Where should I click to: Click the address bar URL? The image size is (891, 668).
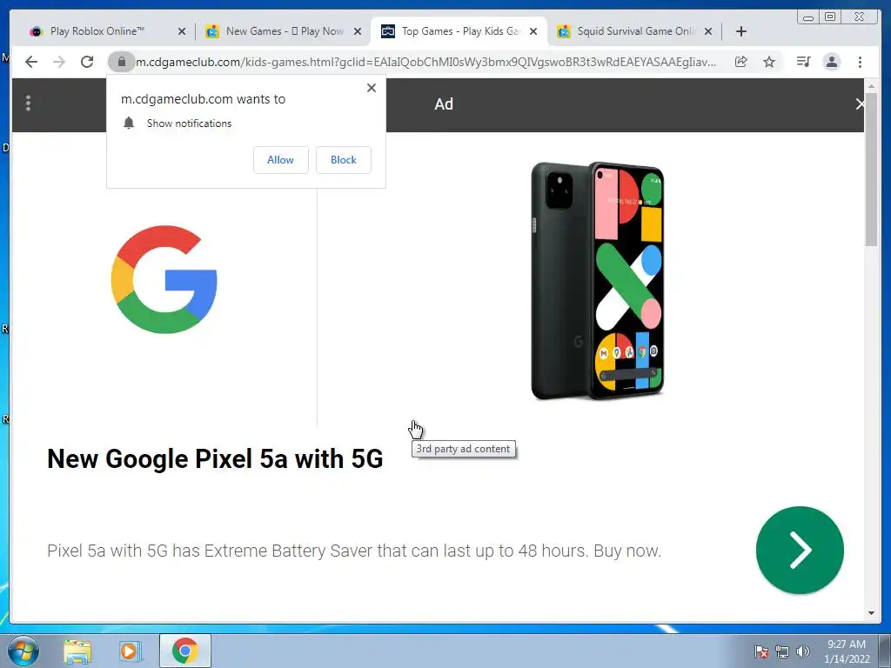pos(426,62)
